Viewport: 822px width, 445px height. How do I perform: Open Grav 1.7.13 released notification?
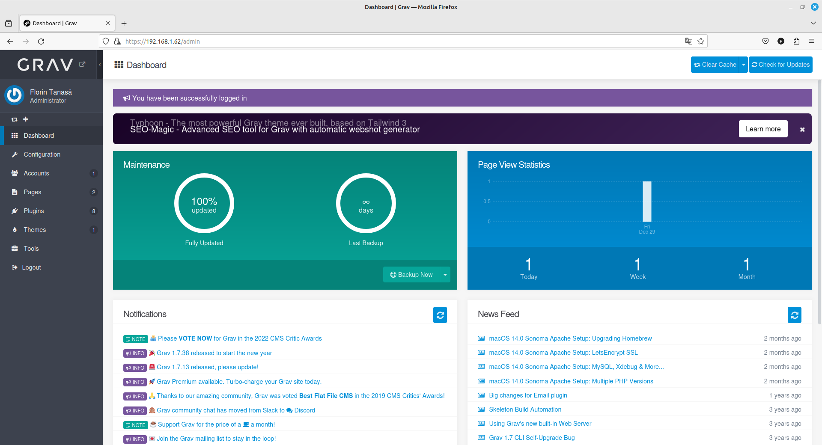pyautogui.click(x=208, y=367)
